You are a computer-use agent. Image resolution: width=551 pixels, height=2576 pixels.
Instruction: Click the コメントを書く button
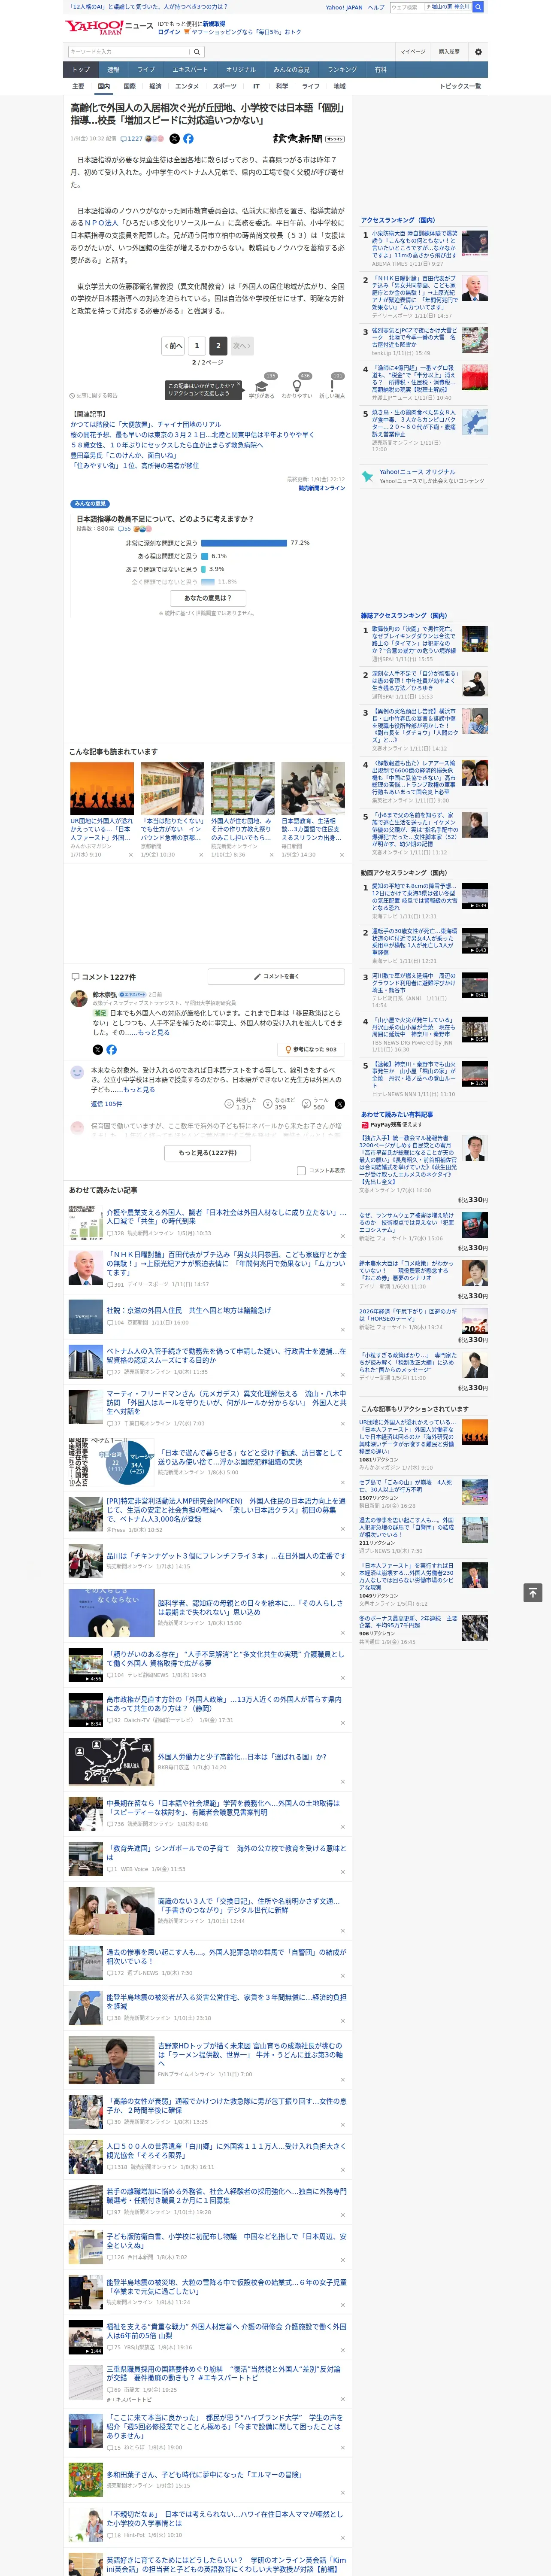click(x=276, y=976)
